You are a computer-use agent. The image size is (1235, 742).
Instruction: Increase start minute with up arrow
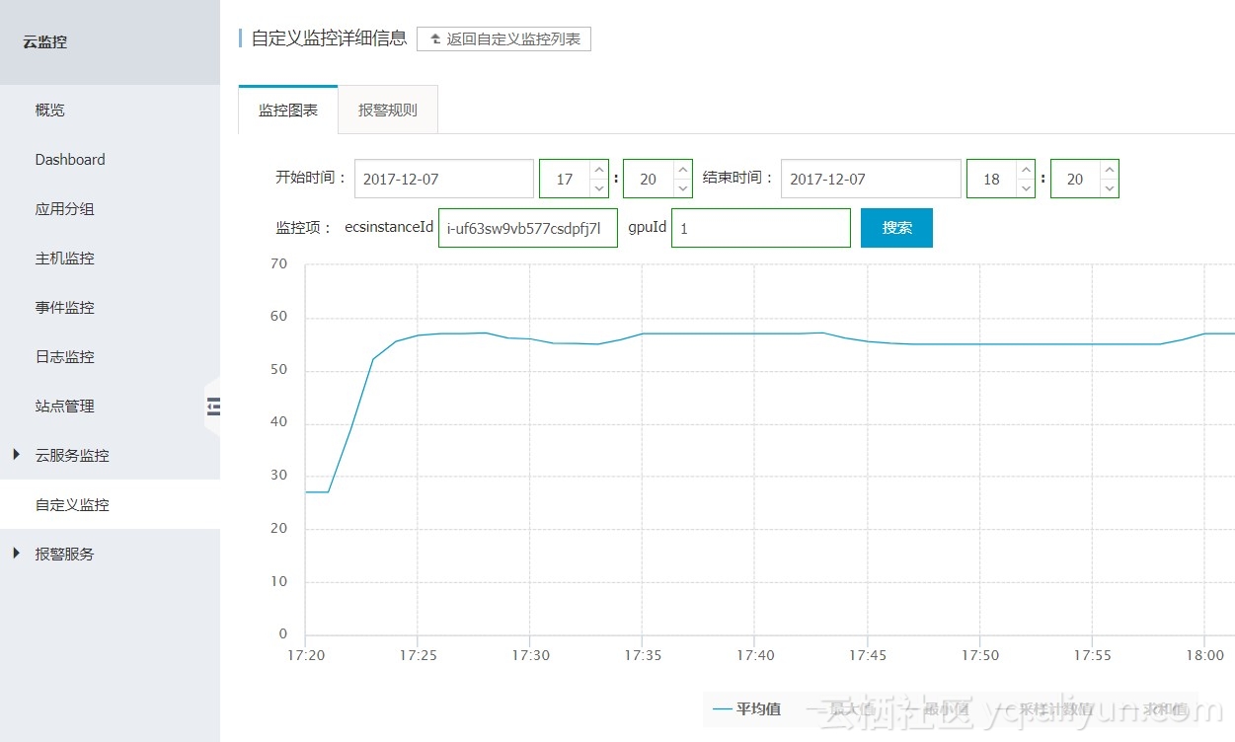(x=683, y=170)
